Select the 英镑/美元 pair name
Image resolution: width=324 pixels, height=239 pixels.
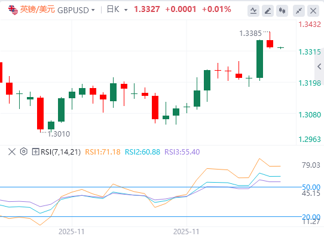tap(38, 10)
